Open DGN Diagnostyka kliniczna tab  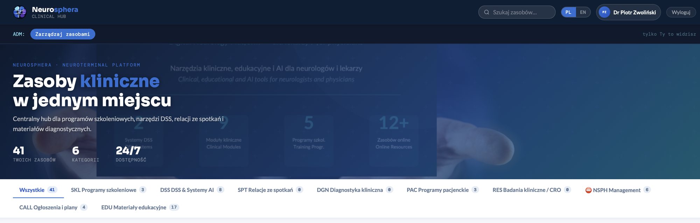pos(355,190)
